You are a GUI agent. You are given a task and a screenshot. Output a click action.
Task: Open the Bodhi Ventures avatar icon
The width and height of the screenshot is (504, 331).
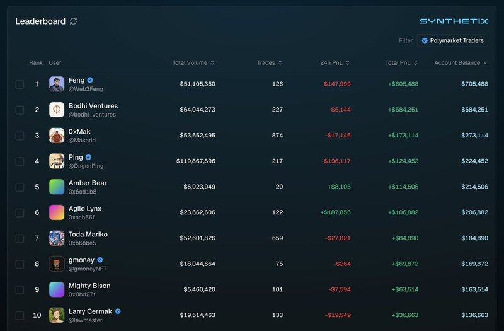click(57, 110)
